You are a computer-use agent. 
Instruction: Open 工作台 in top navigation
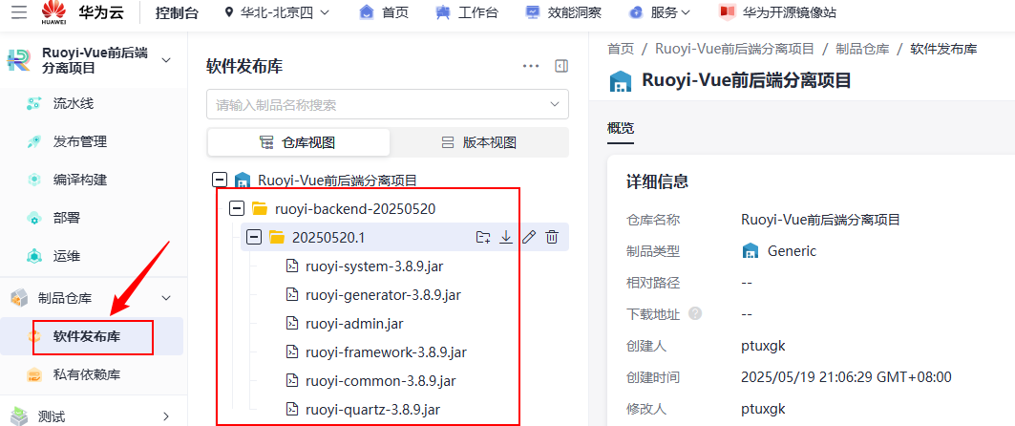coord(478,12)
